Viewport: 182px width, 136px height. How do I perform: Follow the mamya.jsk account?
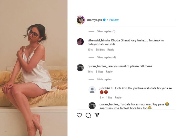(114, 20)
